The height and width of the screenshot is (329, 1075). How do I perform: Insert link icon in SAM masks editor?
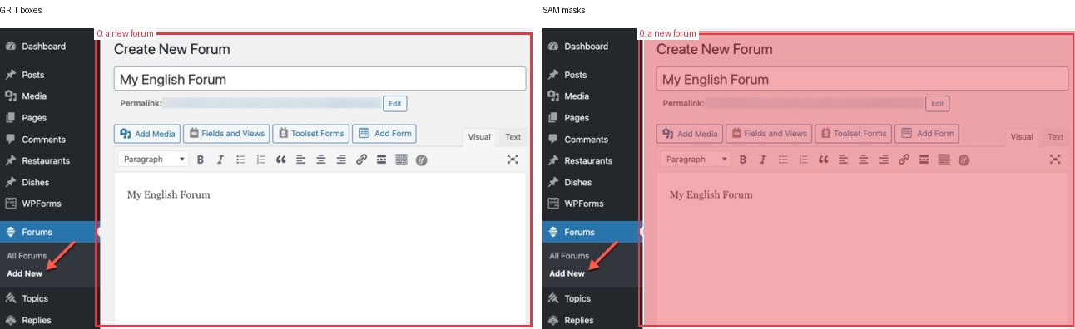click(904, 160)
